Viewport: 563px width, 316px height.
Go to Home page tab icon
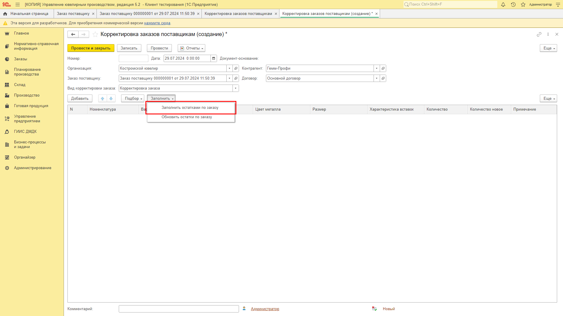coord(5,14)
